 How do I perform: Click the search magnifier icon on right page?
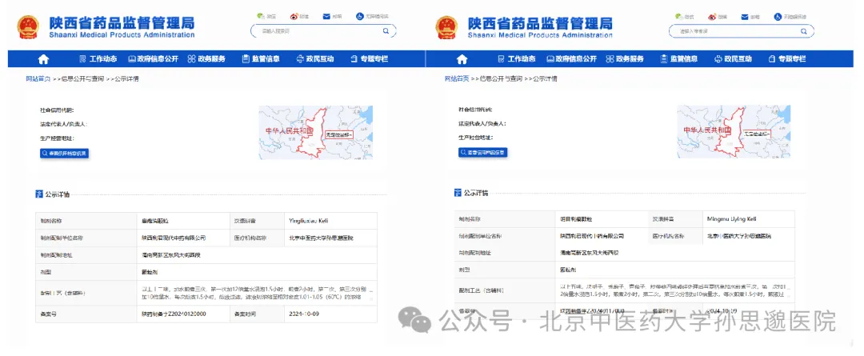tap(804, 31)
